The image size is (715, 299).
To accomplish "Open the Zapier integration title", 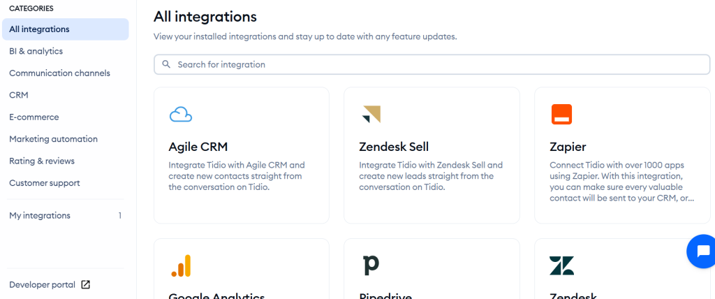I will [x=568, y=147].
